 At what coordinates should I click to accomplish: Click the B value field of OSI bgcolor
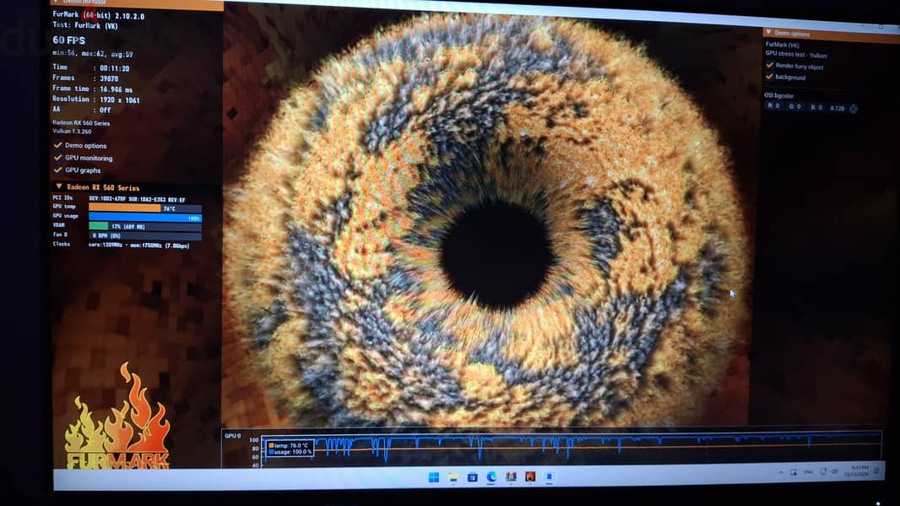pyautogui.click(x=816, y=107)
